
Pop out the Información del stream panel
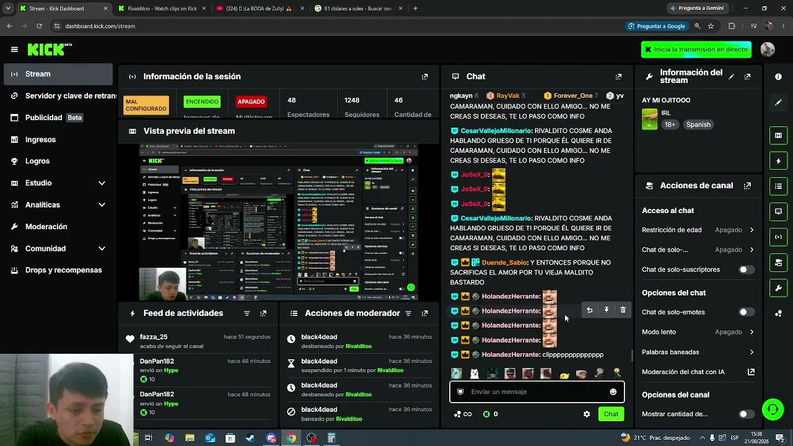(747, 77)
